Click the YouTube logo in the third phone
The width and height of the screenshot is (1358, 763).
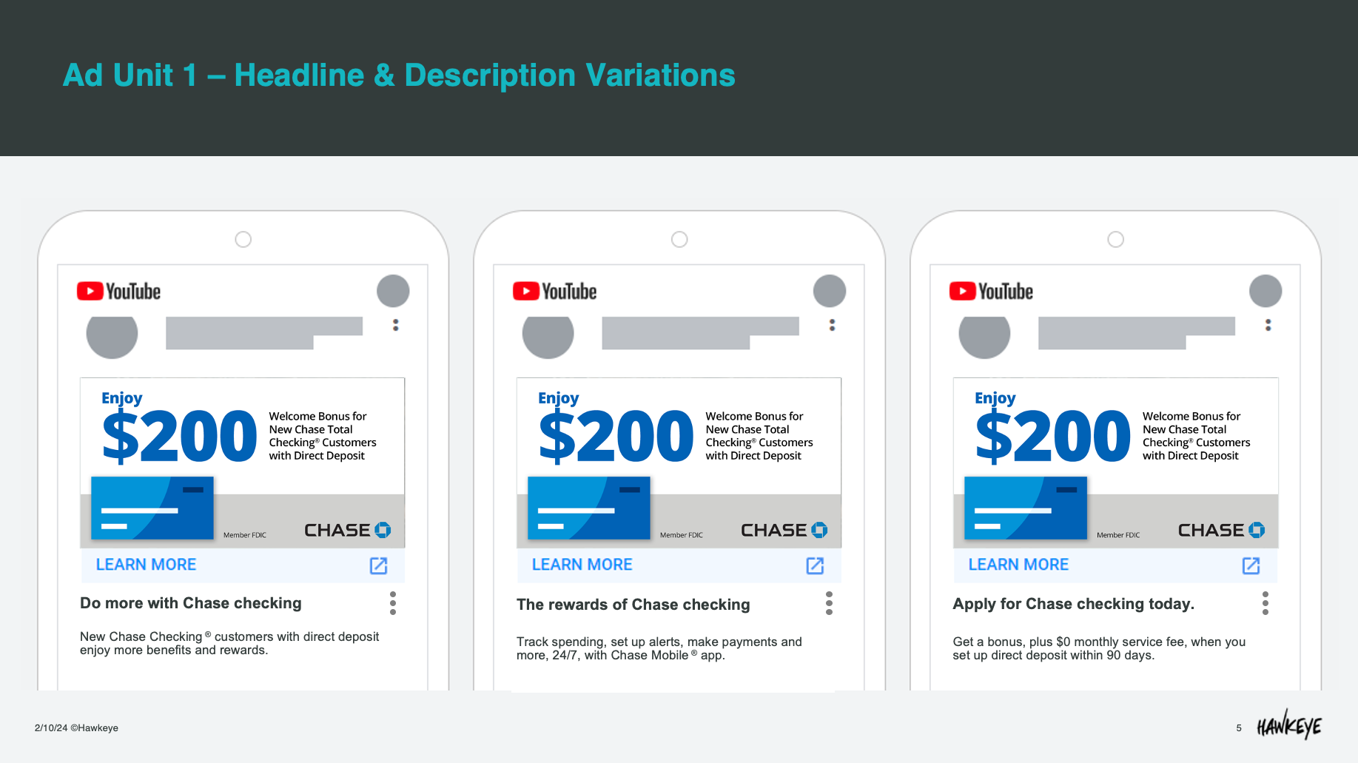click(992, 292)
